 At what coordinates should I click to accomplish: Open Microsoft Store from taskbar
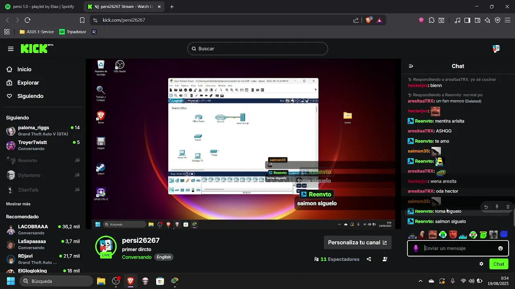click(160, 281)
